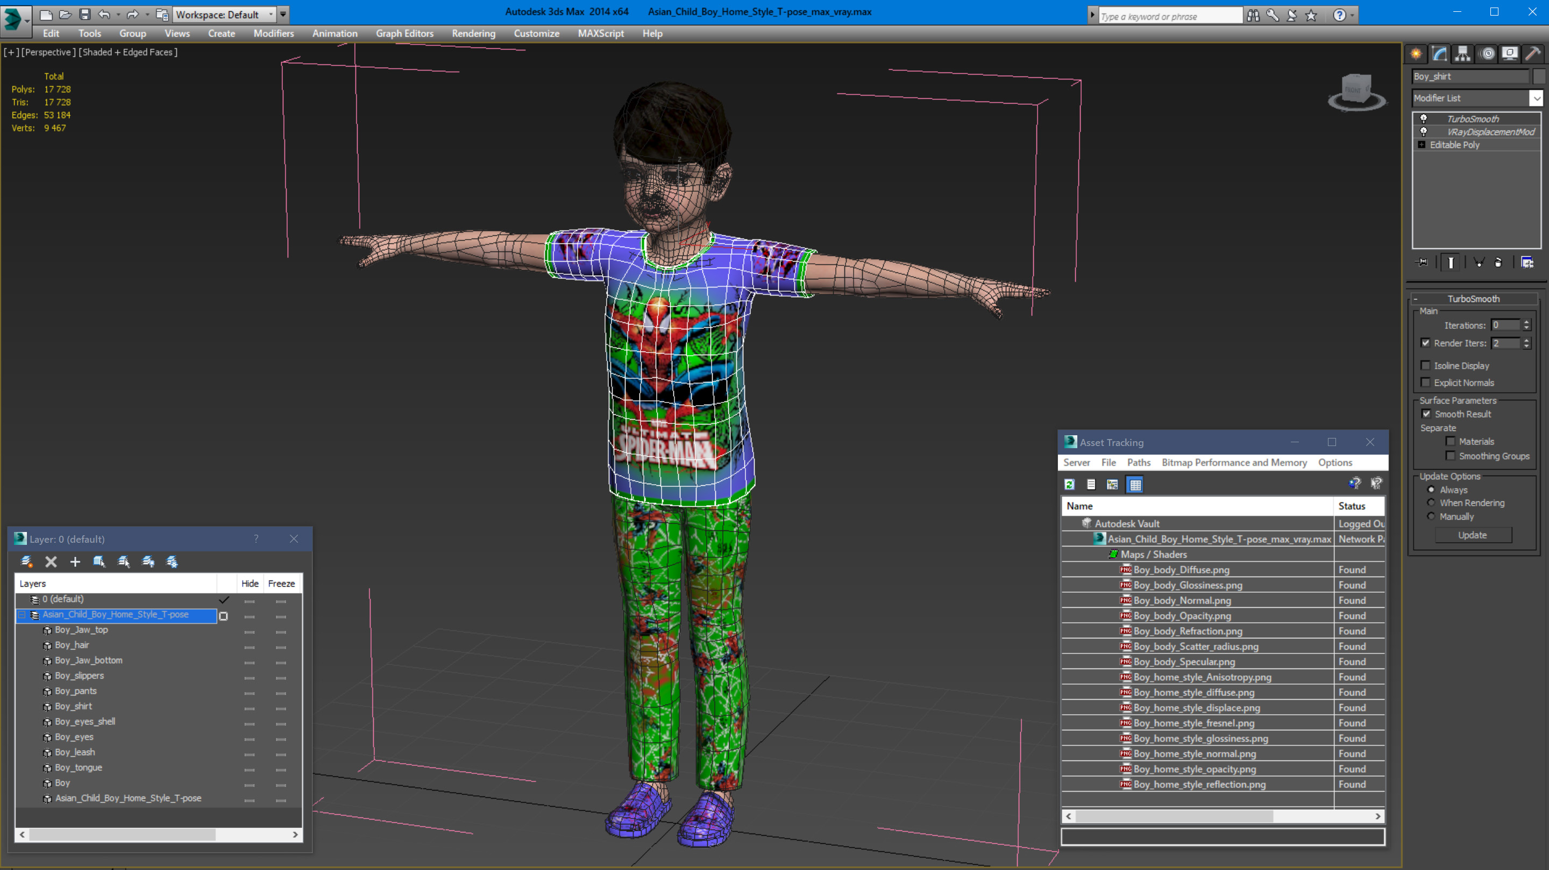The width and height of the screenshot is (1549, 870).
Task: Expand the Editable Poly modifier entry
Action: click(1422, 145)
